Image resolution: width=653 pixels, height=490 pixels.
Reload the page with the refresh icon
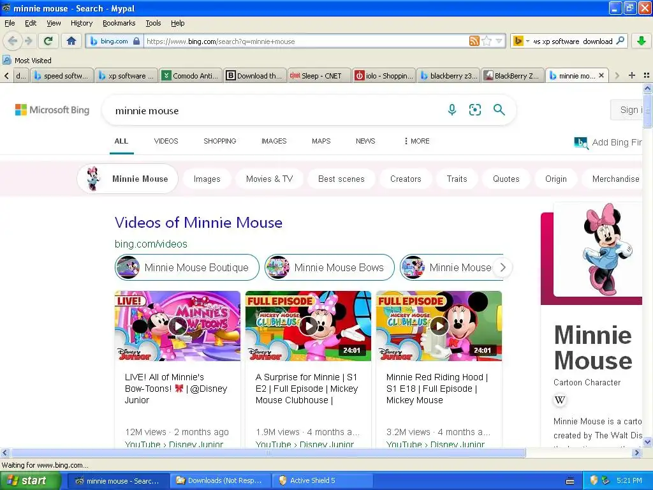coord(48,41)
